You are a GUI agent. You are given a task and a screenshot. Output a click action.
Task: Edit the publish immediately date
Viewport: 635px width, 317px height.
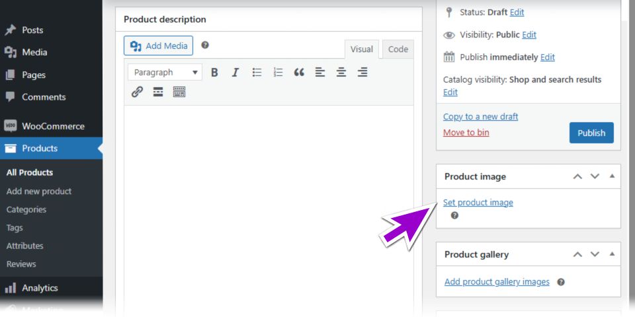tap(548, 57)
